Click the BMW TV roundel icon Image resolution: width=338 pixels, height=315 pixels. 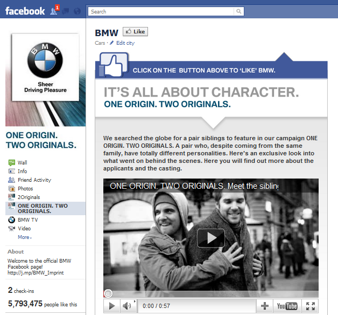click(x=12, y=220)
